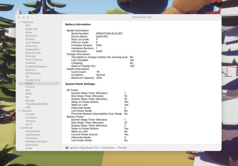Open SATA hardware entry
Viewport: 238px width, 166px height.
(29, 94)
